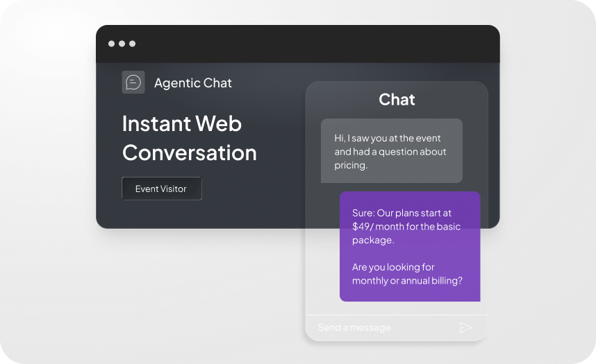Click the word 'Conversation' in the heading
The width and height of the screenshot is (596, 364).
click(x=190, y=153)
